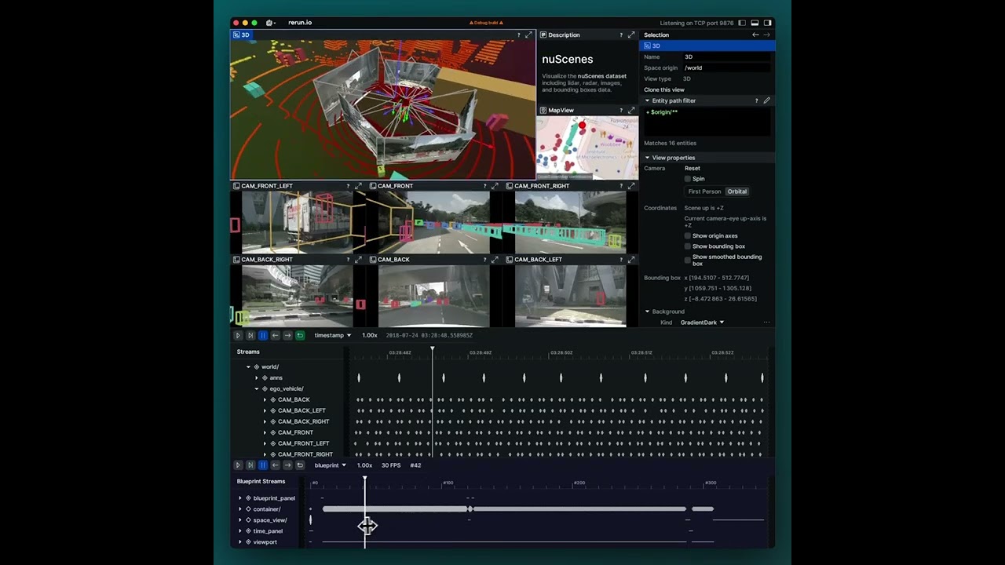Toggle the bottom panel layout icon
Viewport: 1005px width, 565px height.
755,23
